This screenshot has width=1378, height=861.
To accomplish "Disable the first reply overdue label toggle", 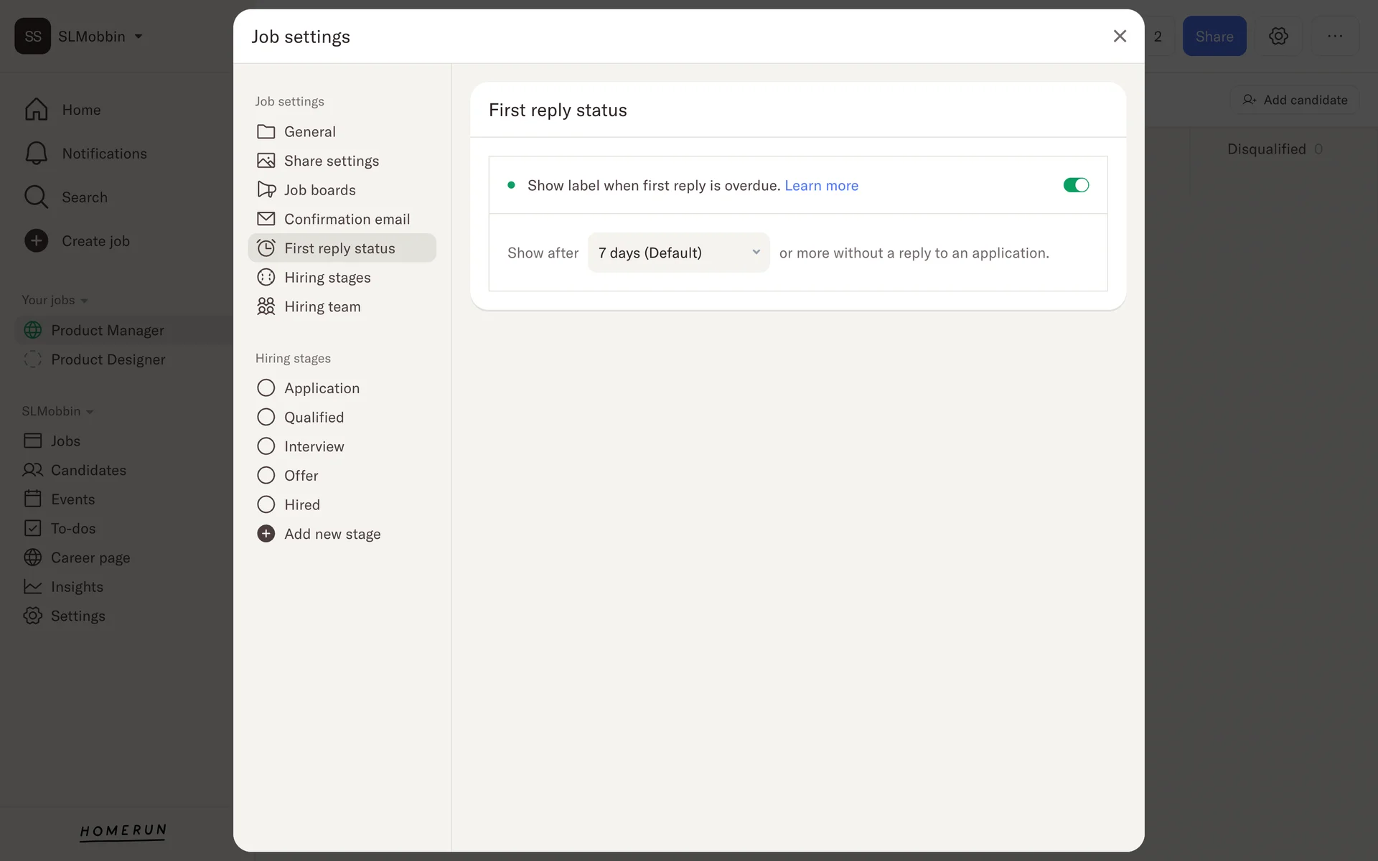I will [1075, 185].
